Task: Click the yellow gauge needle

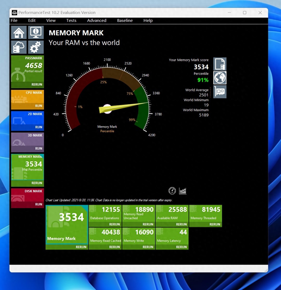Action: point(124,108)
